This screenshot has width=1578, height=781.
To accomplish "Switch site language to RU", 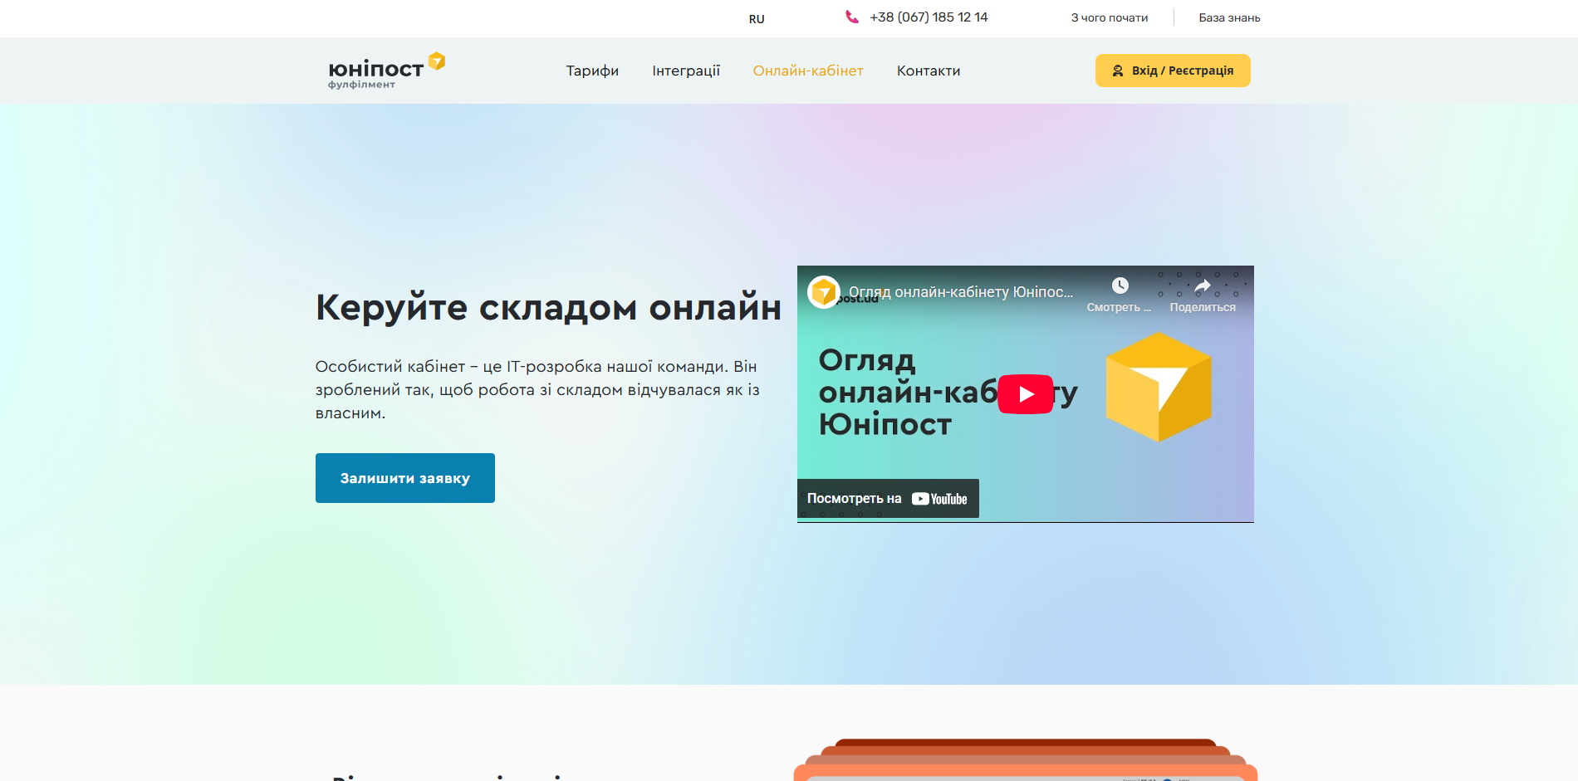I will (756, 19).
